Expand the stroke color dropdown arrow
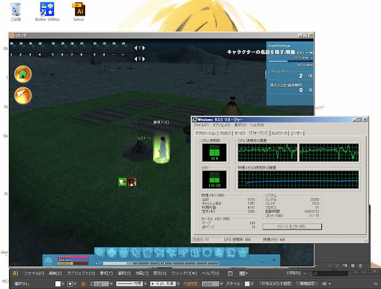The image size is (381, 289). [75, 284]
